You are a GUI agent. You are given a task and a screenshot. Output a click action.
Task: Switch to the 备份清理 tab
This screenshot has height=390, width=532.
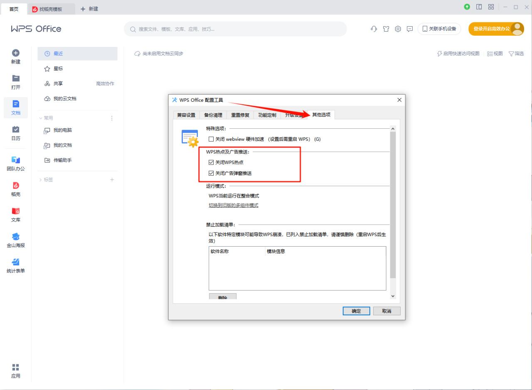tap(213, 115)
